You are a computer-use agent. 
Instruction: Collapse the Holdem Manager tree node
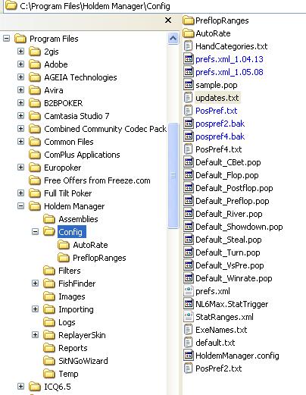click(x=20, y=206)
